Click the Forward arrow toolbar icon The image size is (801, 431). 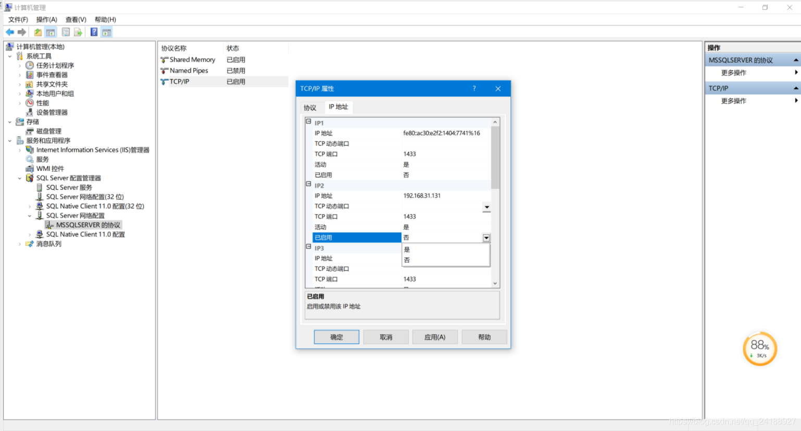(22, 32)
